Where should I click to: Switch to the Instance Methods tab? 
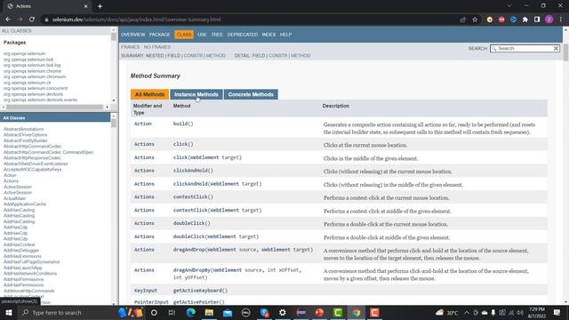click(196, 94)
